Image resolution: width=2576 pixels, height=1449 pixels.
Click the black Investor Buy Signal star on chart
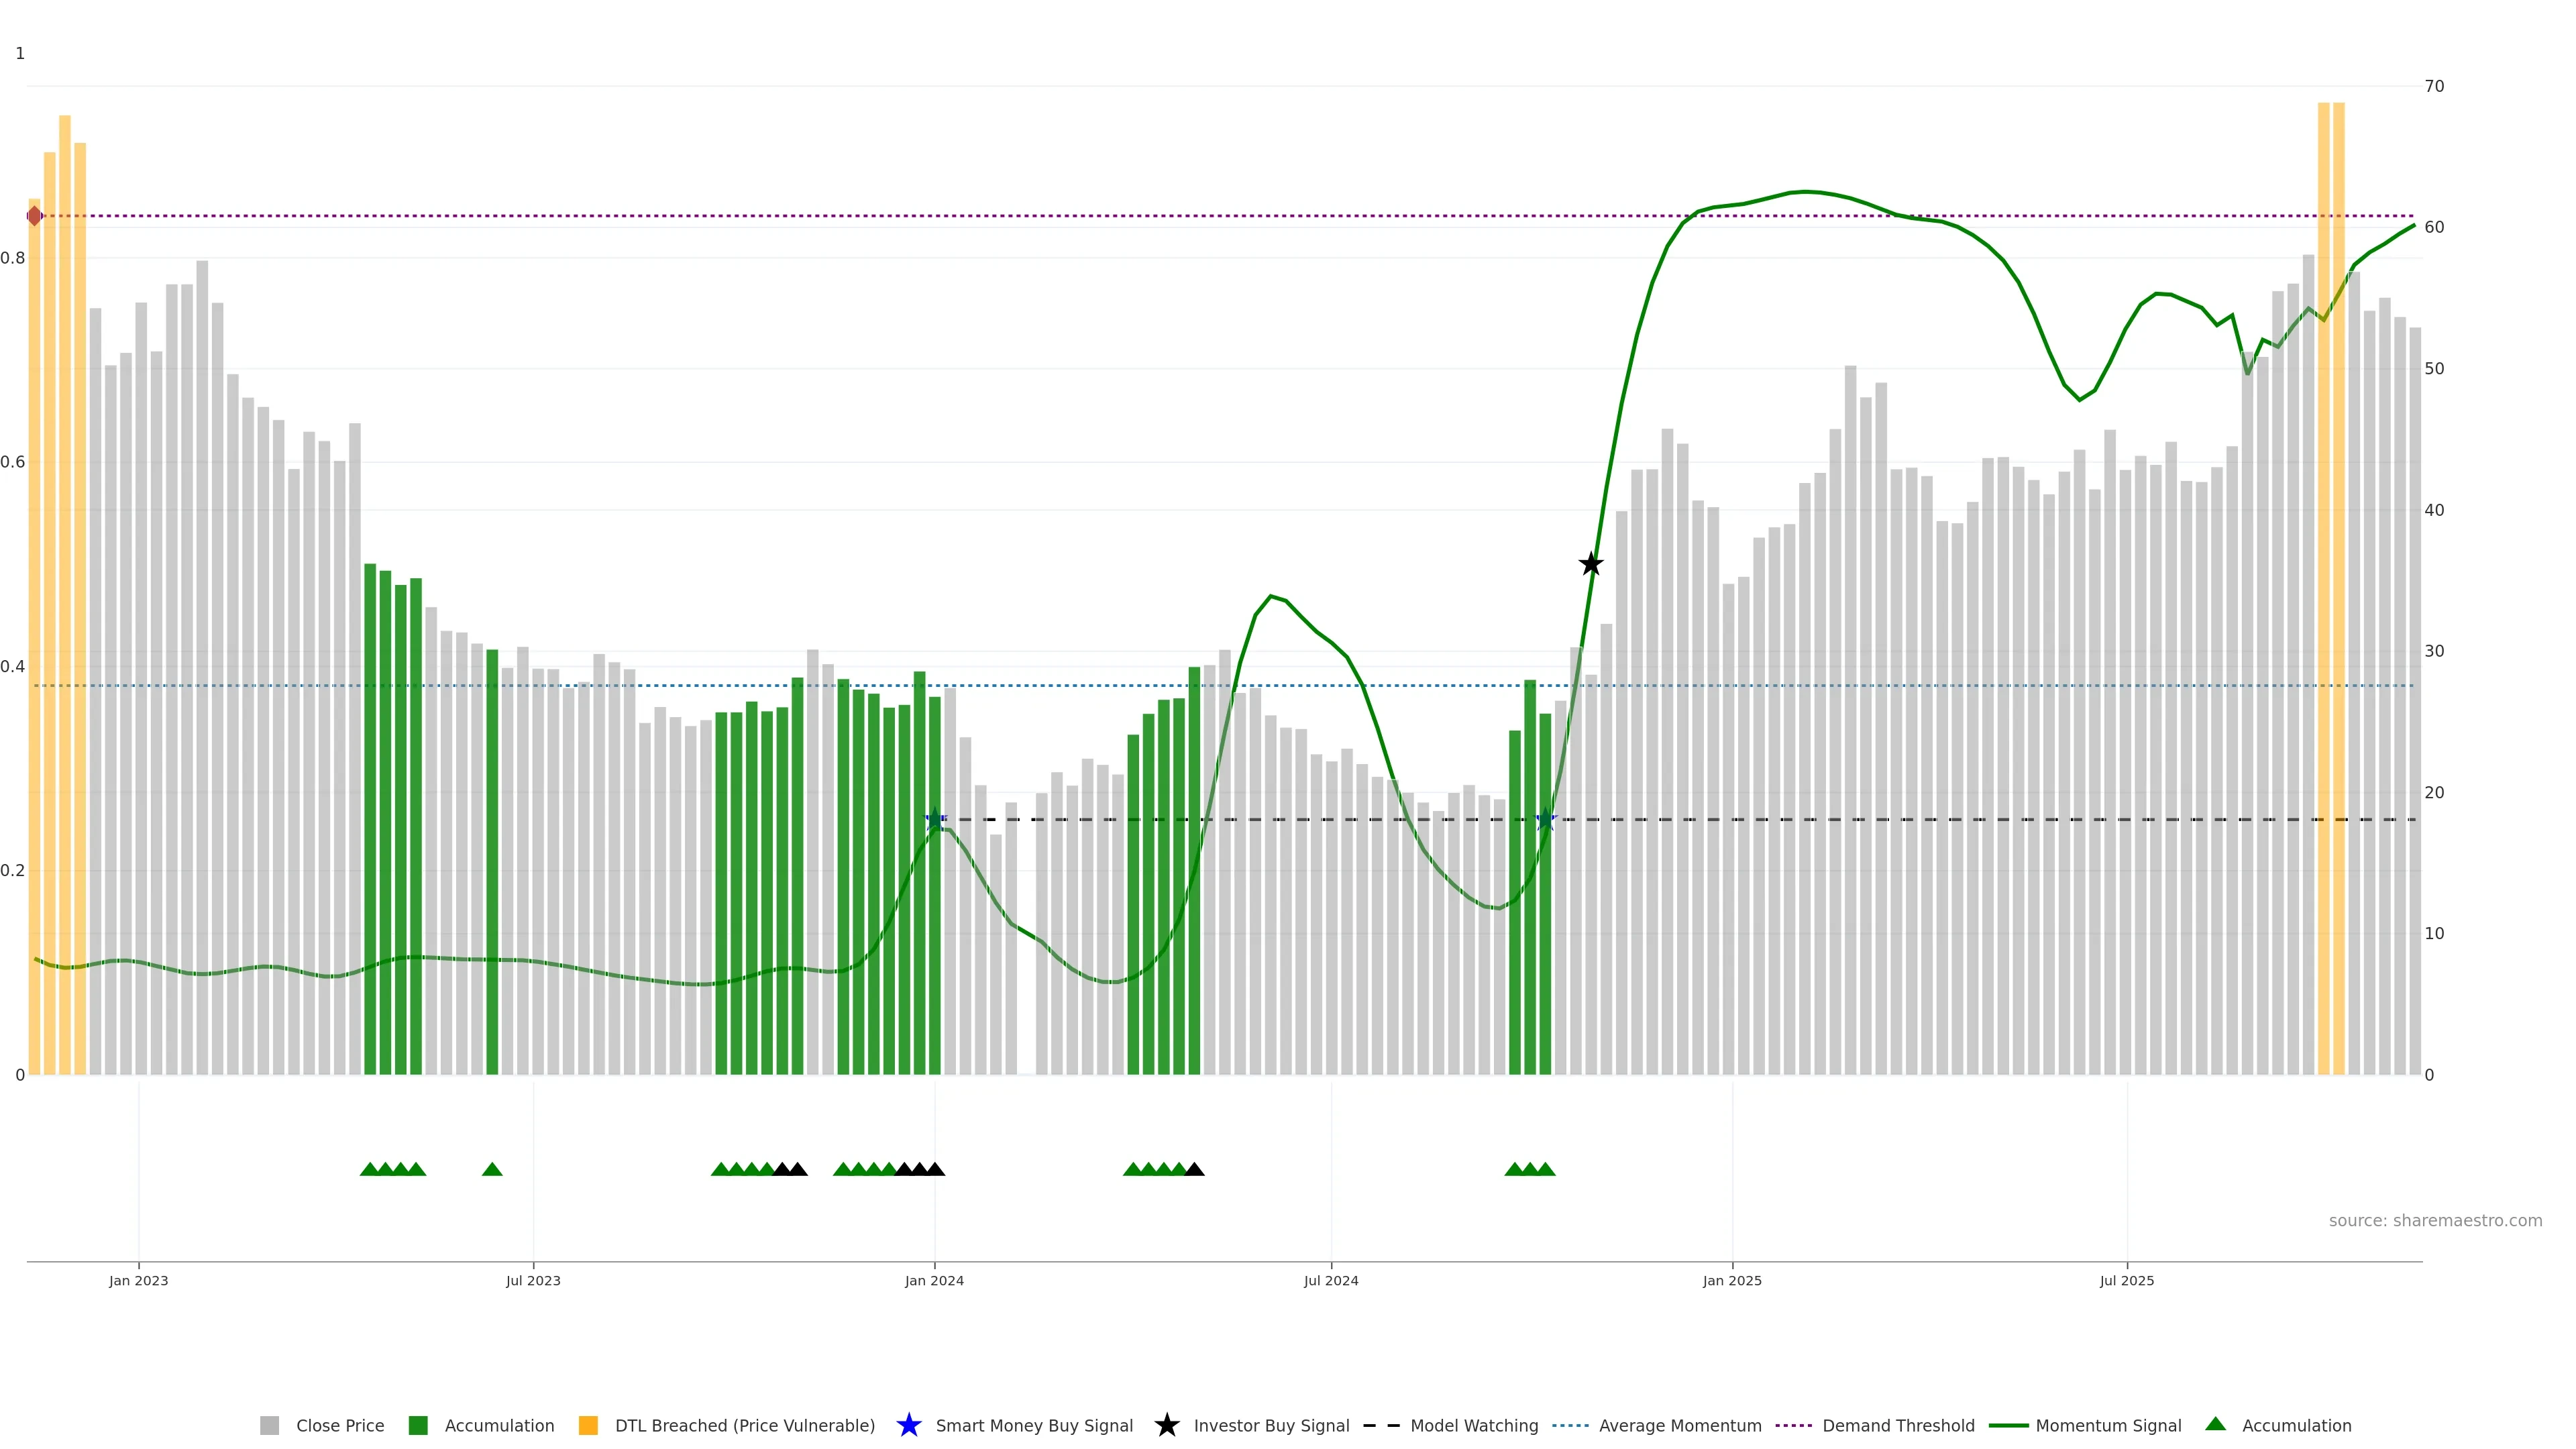click(x=1590, y=564)
